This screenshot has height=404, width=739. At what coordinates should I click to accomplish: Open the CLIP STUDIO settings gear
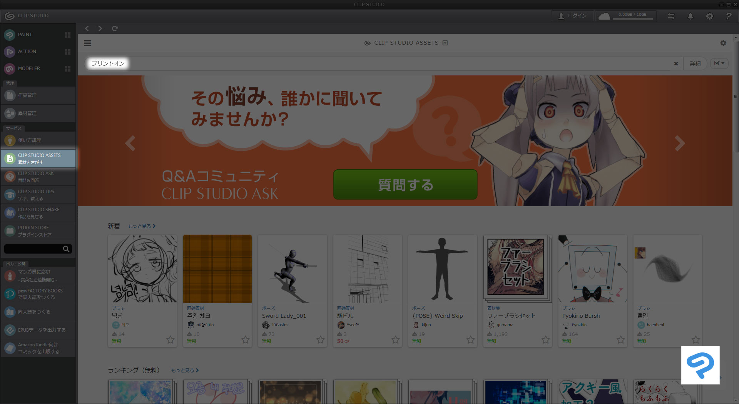(x=710, y=16)
